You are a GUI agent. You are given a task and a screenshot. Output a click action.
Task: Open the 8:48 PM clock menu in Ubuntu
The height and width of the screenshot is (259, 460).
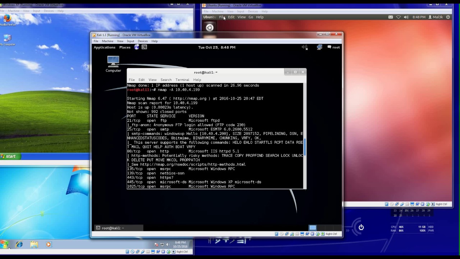(419, 17)
